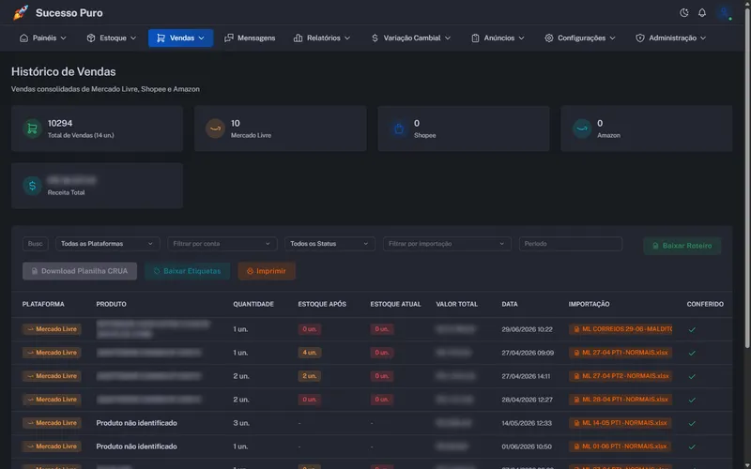Click the DATA column header
The image size is (751, 469).
point(510,304)
